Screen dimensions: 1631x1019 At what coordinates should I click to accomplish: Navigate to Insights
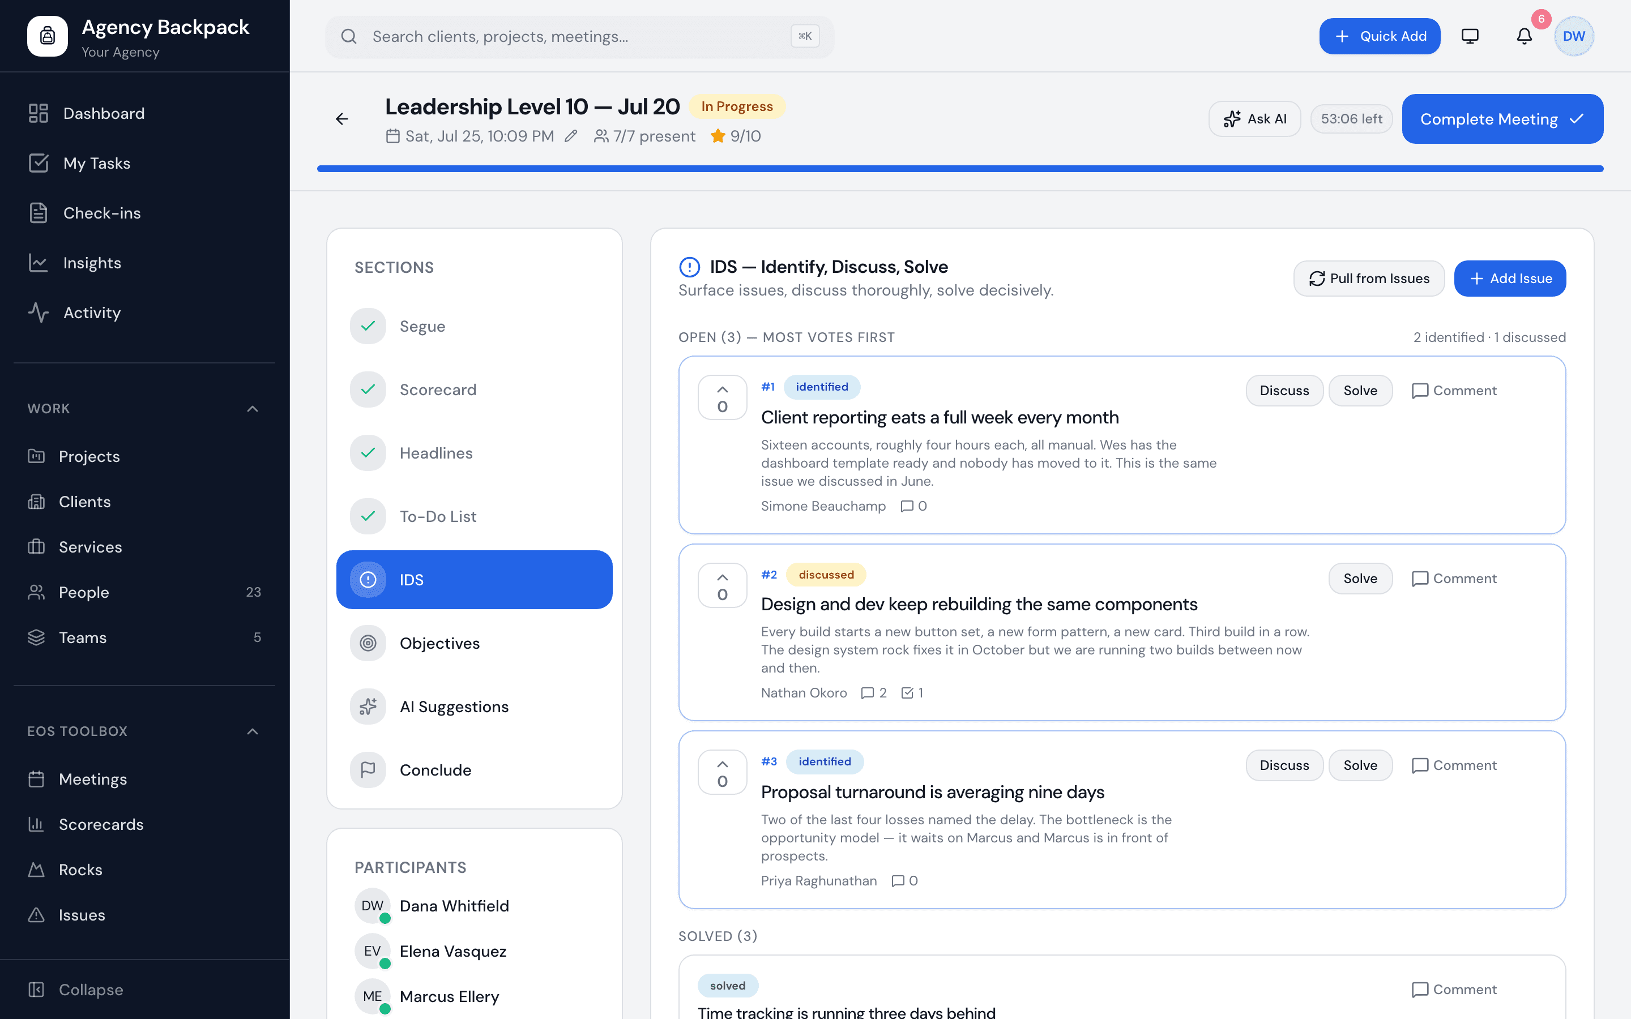[144, 263]
